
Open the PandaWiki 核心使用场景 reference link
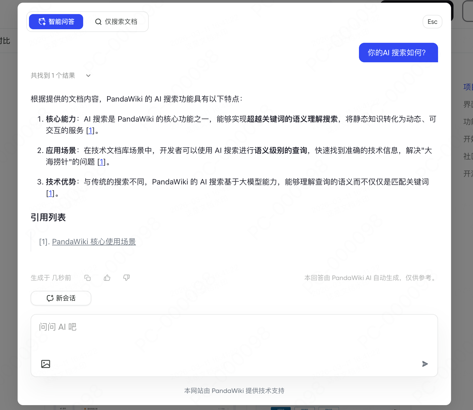[x=94, y=242]
